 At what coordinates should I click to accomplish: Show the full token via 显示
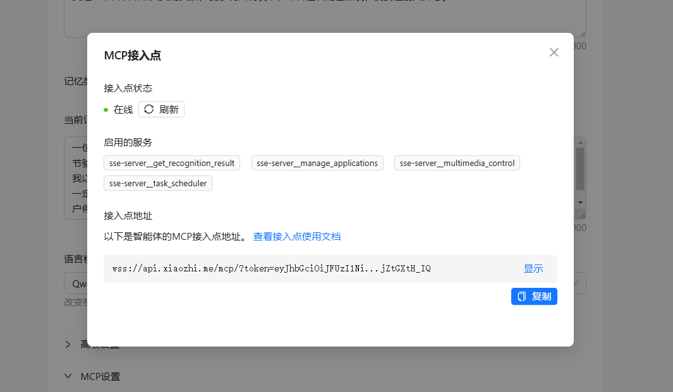pos(533,269)
